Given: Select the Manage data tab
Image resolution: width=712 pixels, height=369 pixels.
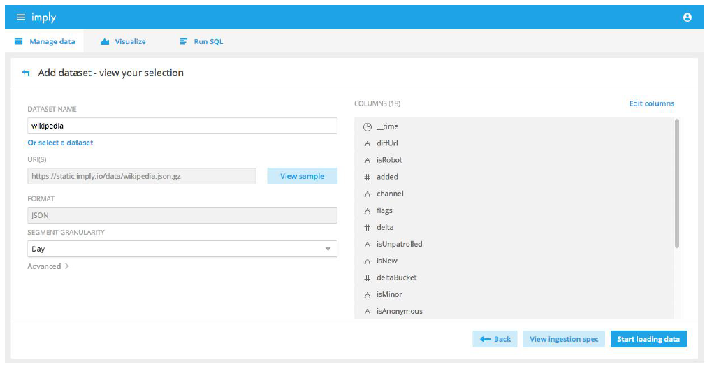Looking at the screenshot, I should (45, 42).
